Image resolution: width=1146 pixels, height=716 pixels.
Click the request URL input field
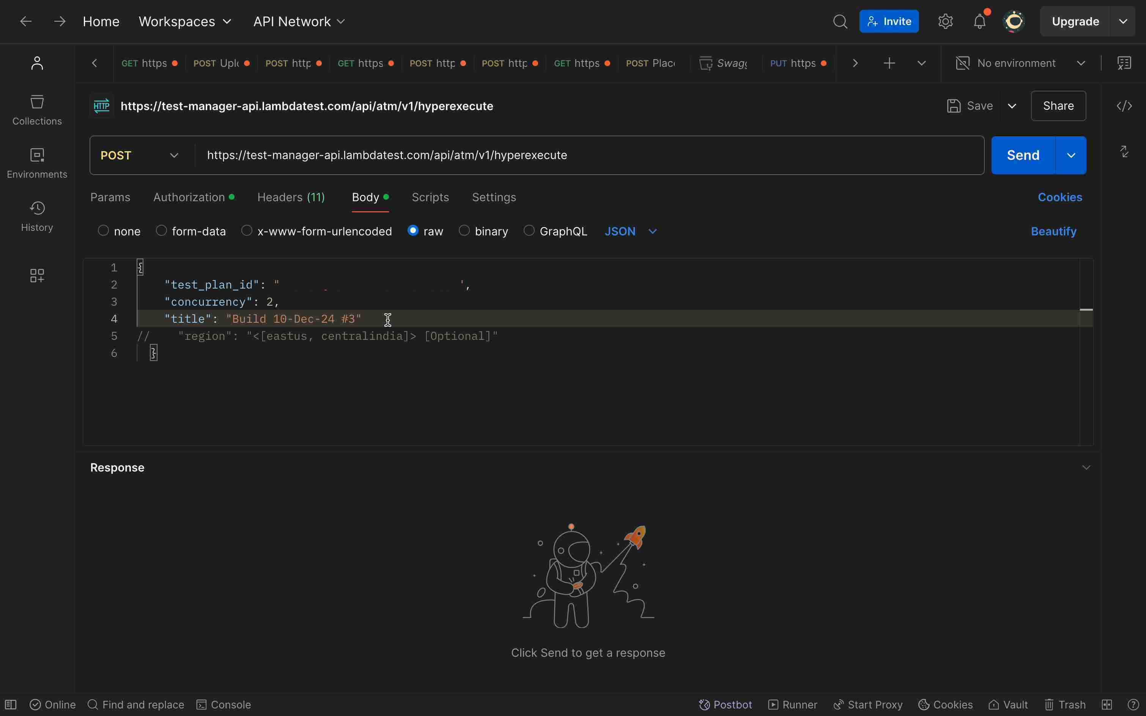tap(589, 155)
